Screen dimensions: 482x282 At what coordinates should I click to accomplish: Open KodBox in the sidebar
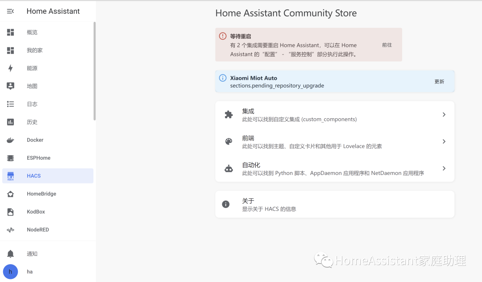[x=48, y=211]
